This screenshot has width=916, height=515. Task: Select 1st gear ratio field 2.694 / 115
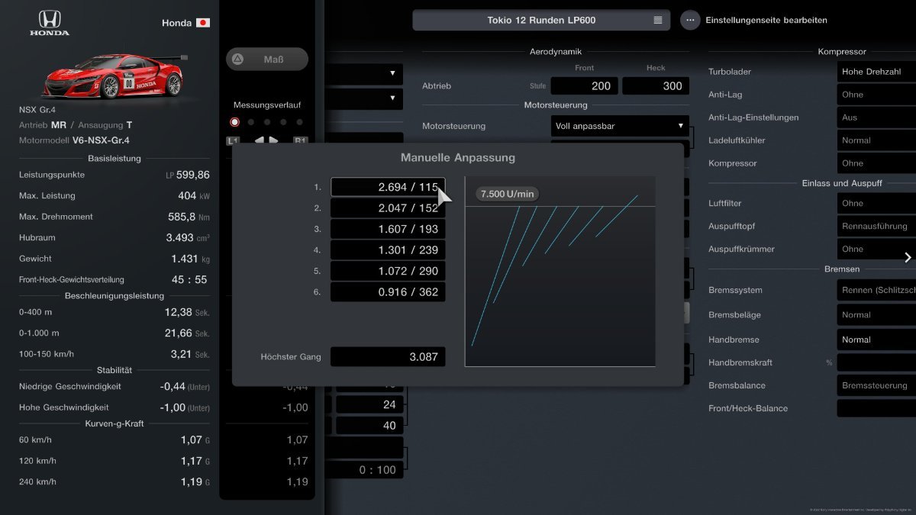pyautogui.click(x=388, y=187)
